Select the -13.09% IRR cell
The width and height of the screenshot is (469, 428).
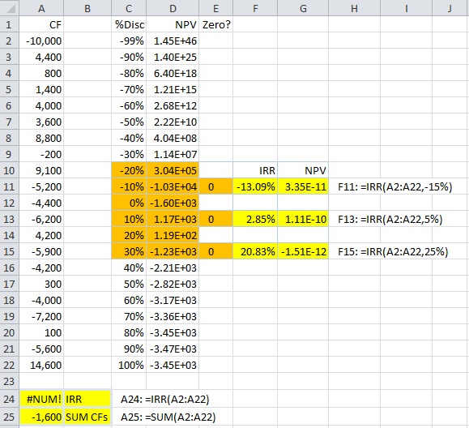(x=255, y=186)
